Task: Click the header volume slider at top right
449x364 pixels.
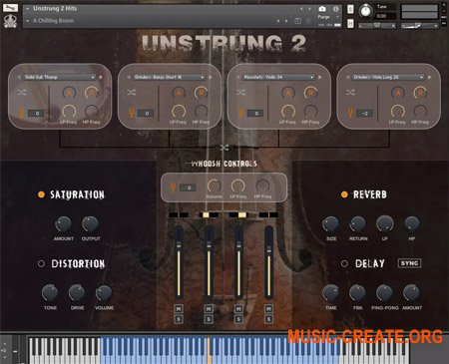Action: click(419, 26)
